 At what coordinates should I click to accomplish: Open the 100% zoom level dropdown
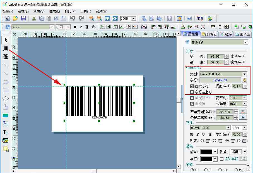point(133,19)
